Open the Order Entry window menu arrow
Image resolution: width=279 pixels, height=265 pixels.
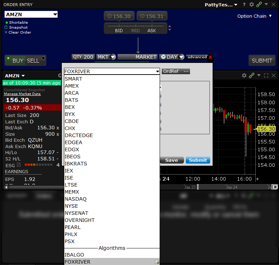coord(266,4)
